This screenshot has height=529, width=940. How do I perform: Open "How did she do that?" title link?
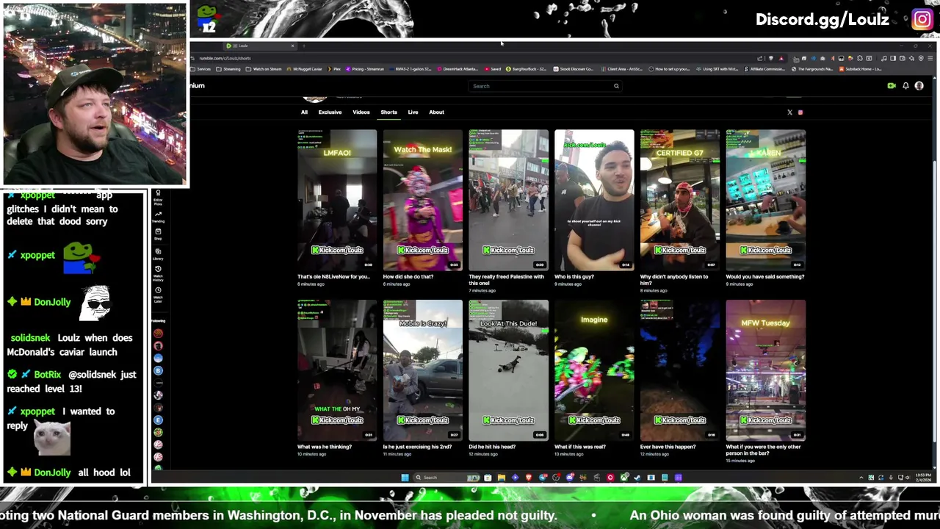pos(408,277)
